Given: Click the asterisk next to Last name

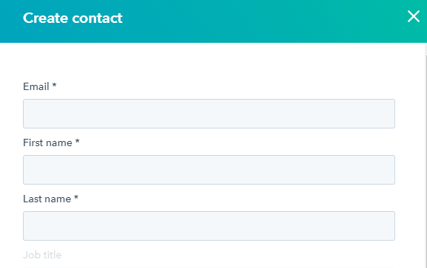Looking at the screenshot, I should click(x=76, y=197).
